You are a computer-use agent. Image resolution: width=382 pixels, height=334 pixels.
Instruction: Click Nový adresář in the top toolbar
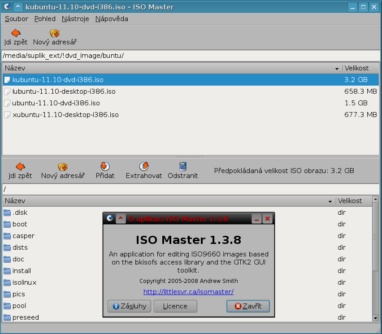click(x=55, y=37)
